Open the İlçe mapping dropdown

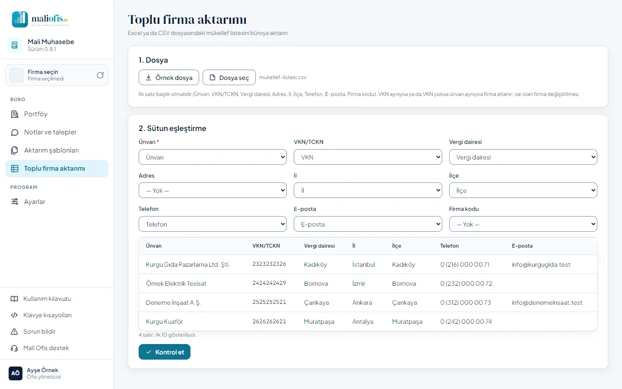pyautogui.click(x=523, y=190)
